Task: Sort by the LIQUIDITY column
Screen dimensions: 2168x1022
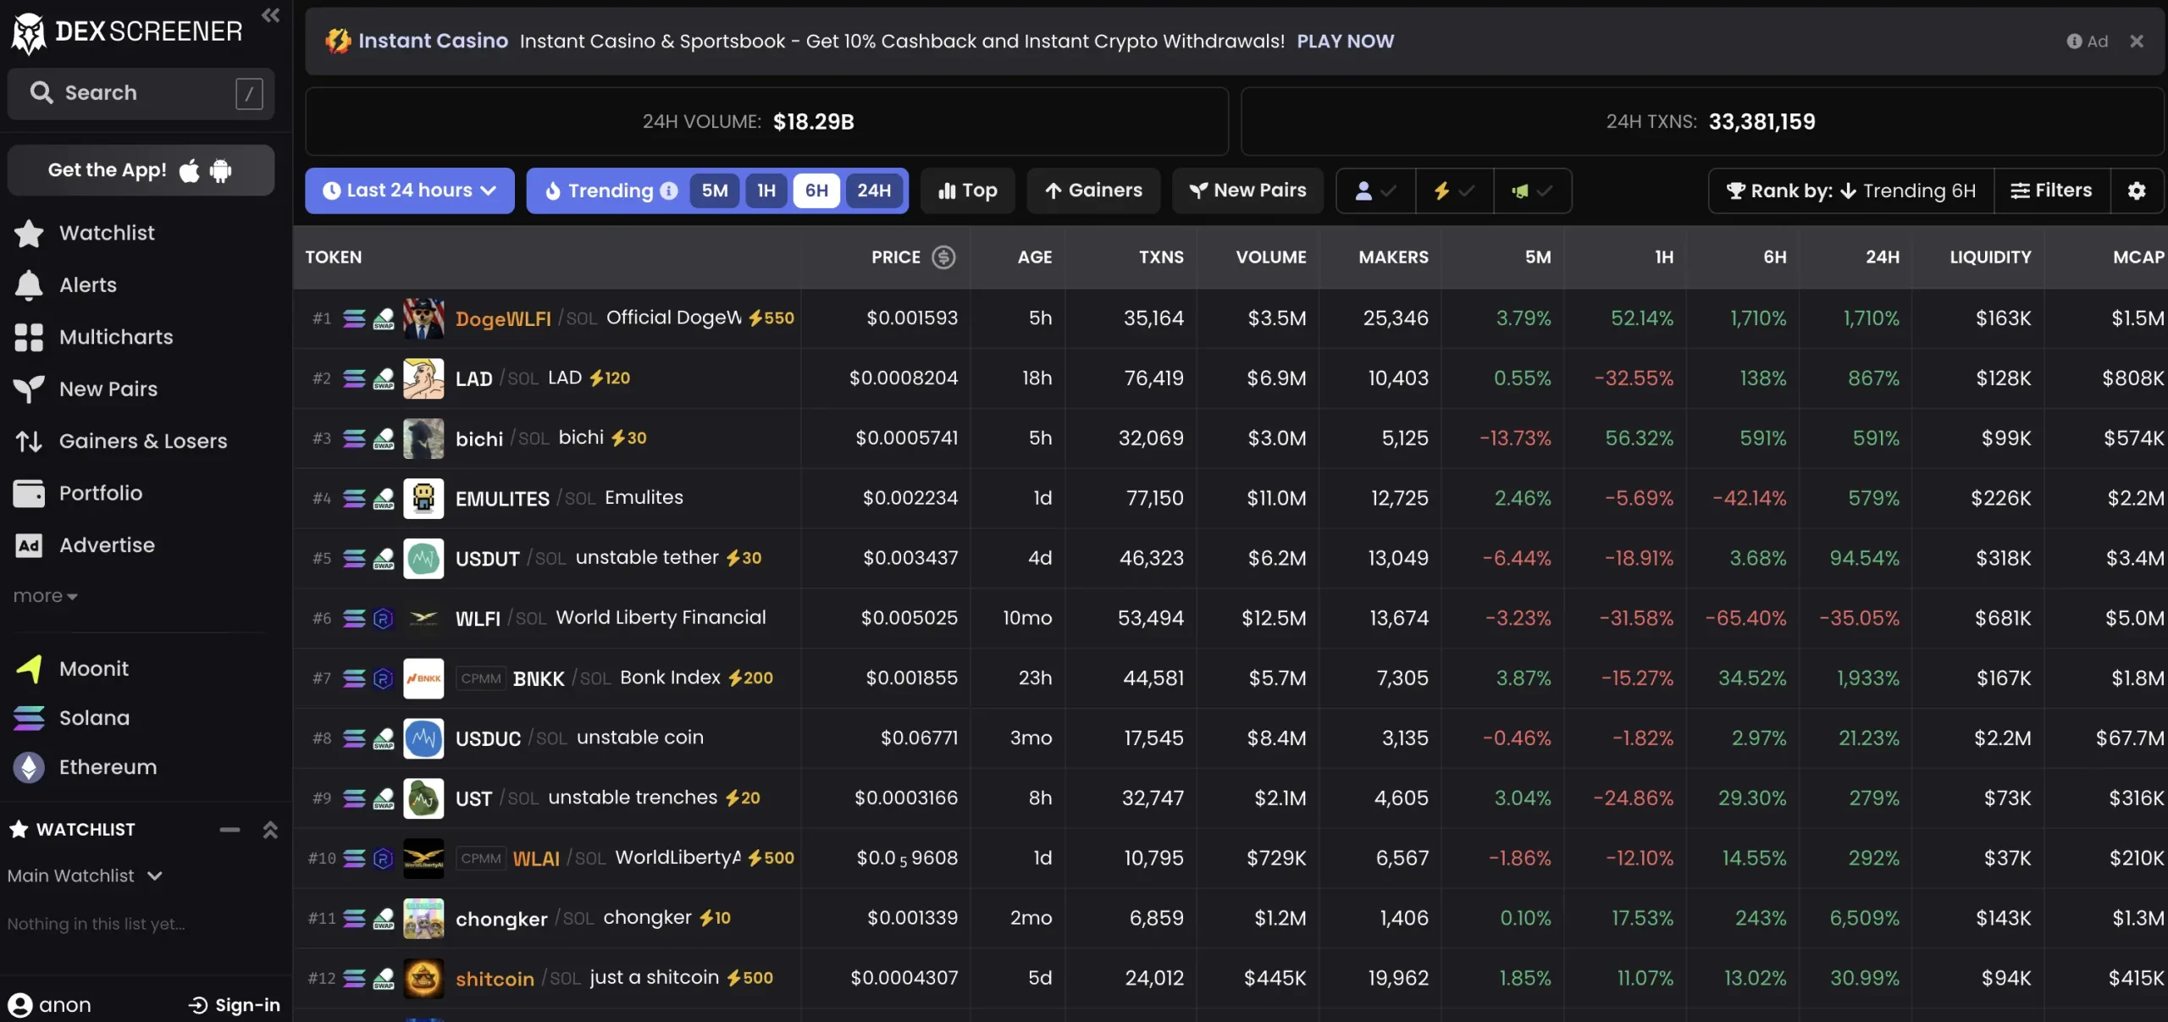Action: click(x=1990, y=257)
